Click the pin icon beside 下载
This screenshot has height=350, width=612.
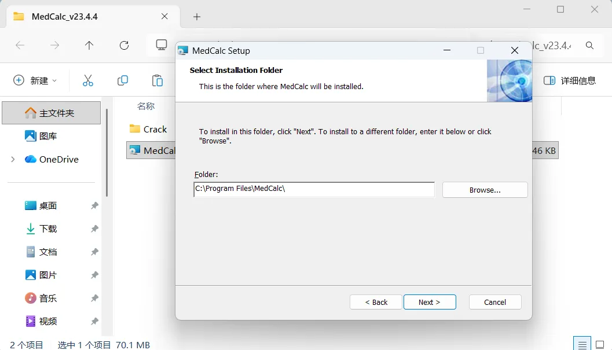pyautogui.click(x=94, y=229)
